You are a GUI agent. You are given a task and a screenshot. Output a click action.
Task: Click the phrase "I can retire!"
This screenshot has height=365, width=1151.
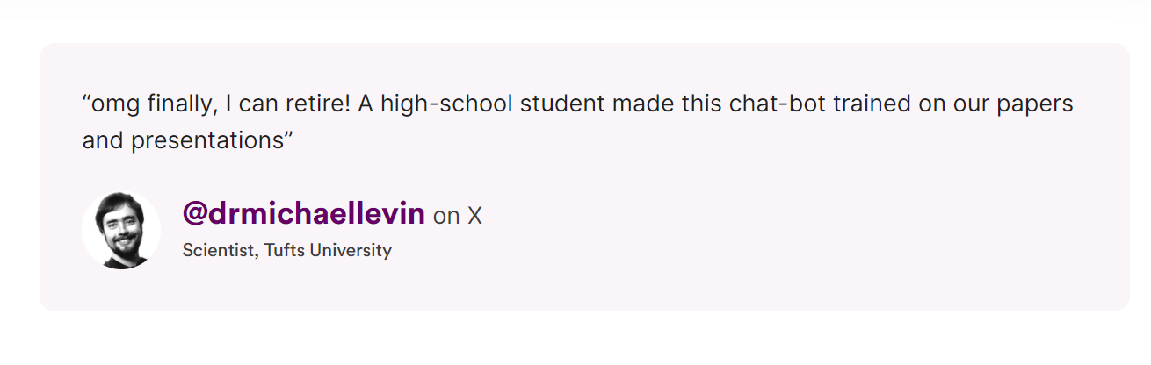click(x=288, y=104)
